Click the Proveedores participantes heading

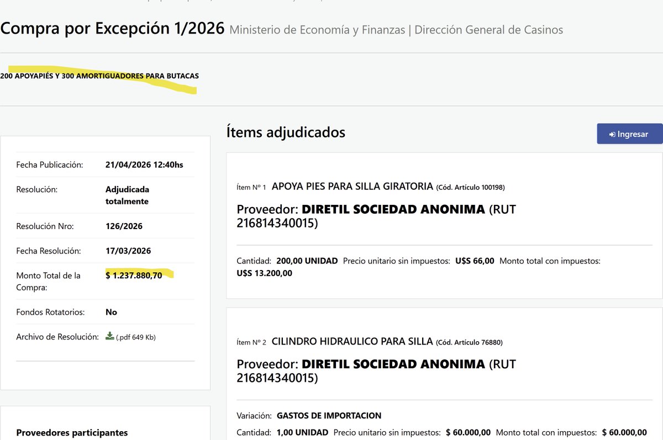pos(72,433)
